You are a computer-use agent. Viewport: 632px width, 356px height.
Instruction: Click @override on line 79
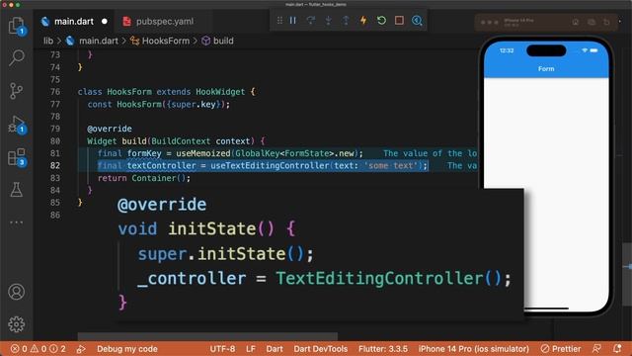(x=110, y=129)
